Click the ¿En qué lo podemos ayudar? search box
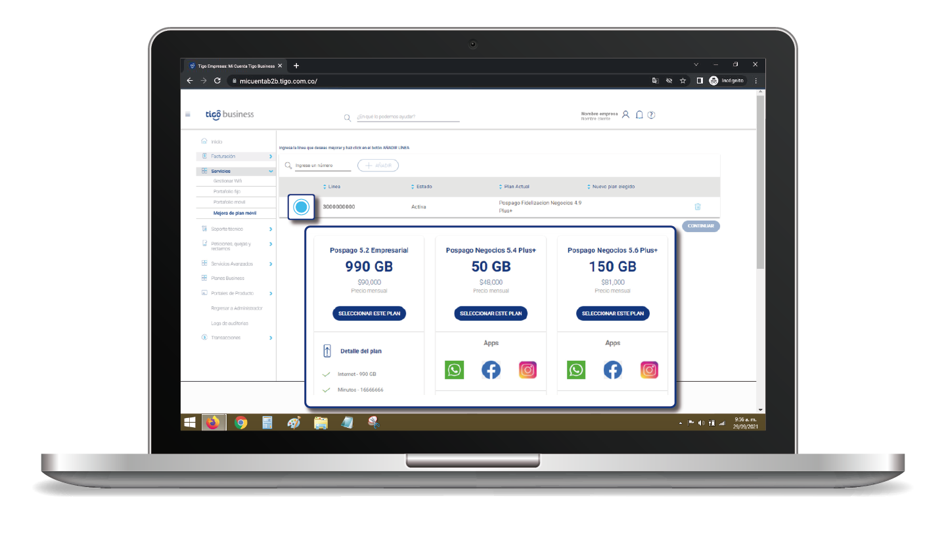 (x=407, y=117)
